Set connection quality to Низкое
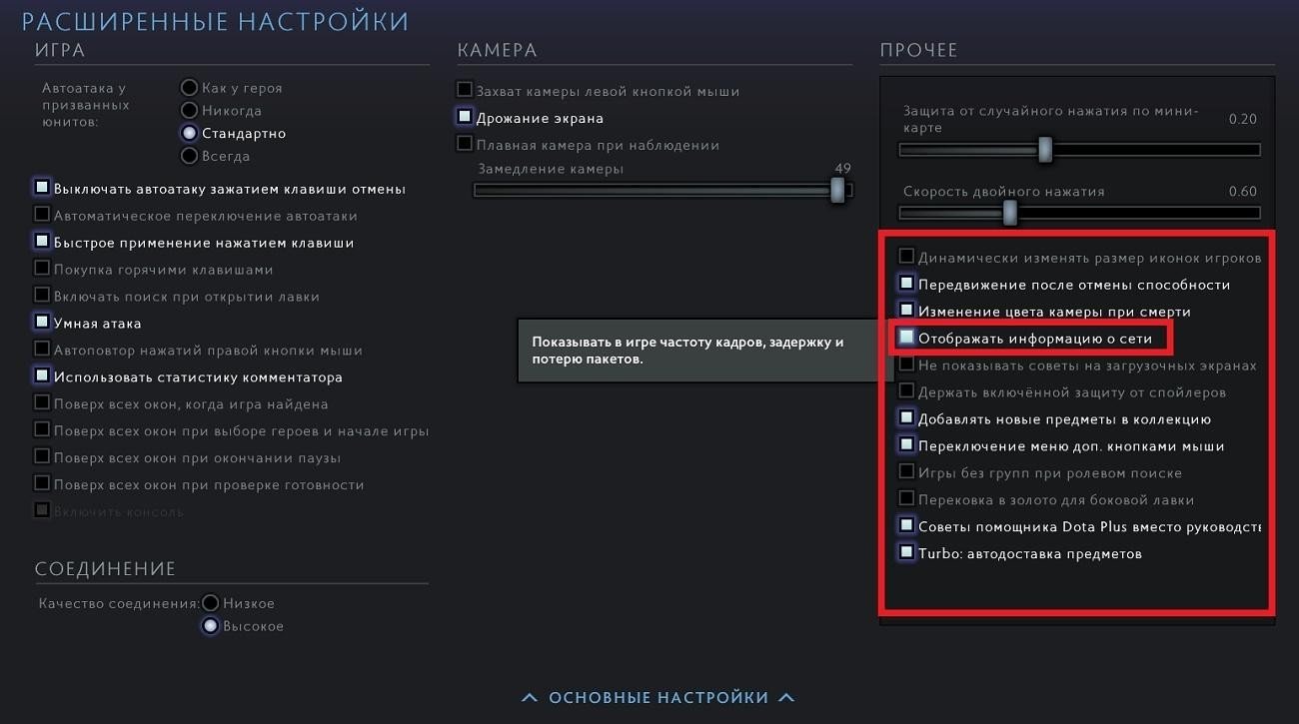1299x724 pixels. point(210,603)
